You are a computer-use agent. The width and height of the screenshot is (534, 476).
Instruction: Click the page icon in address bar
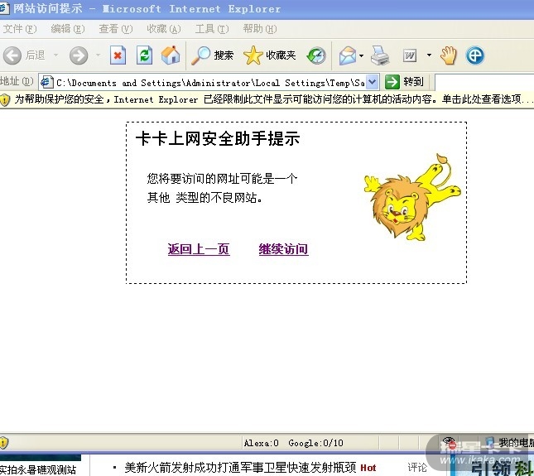(46, 82)
